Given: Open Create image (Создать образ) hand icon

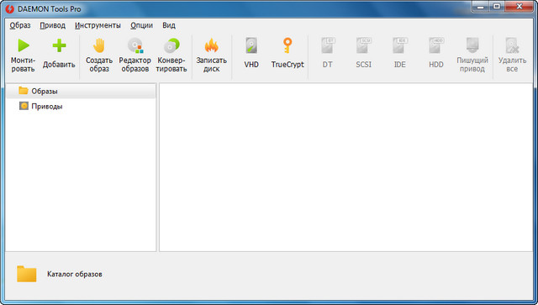Looking at the screenshot, I should pyautogui.click(x=99, y=45).
